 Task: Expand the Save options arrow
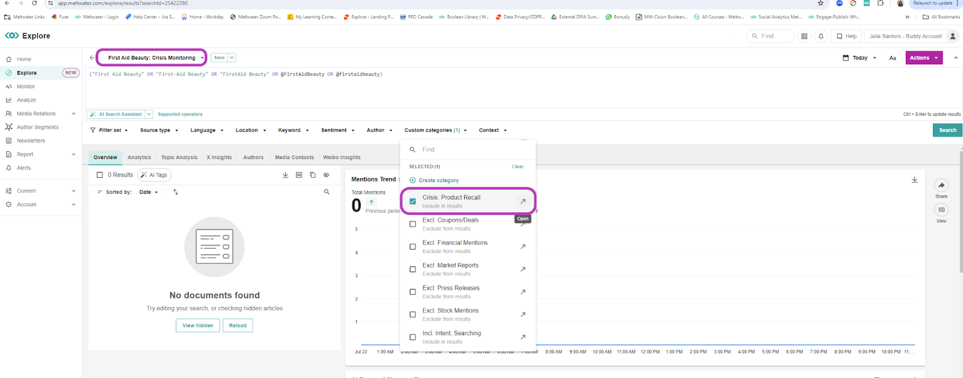(232, 58)
